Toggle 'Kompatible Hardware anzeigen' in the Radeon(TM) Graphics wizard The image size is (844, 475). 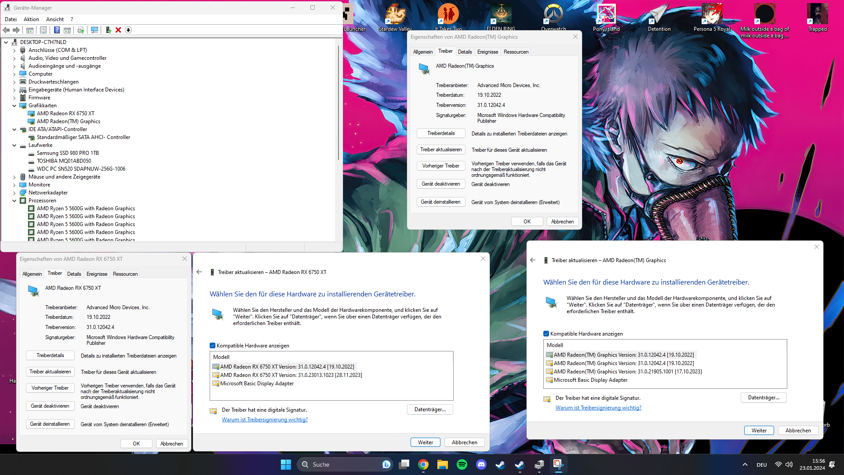(546, 334)
